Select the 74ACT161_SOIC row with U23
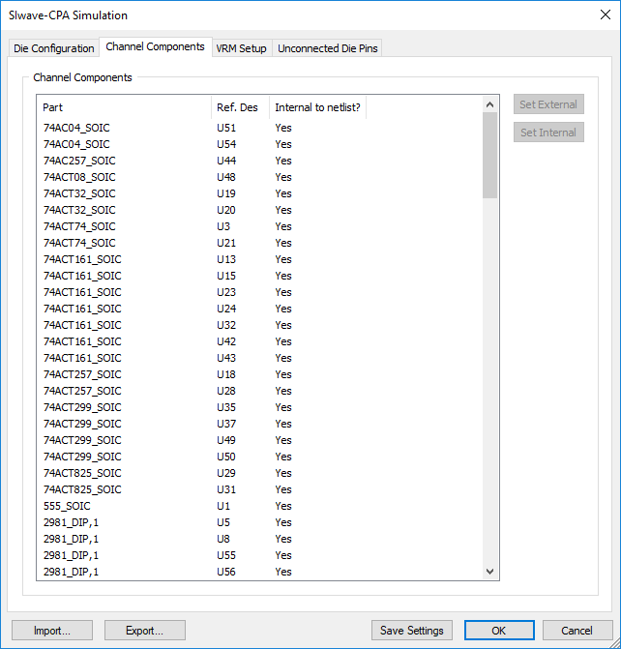 (x=259, y=292)
